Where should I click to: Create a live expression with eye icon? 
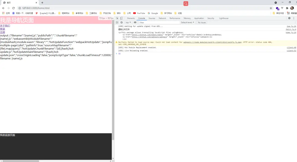(135, 22)
